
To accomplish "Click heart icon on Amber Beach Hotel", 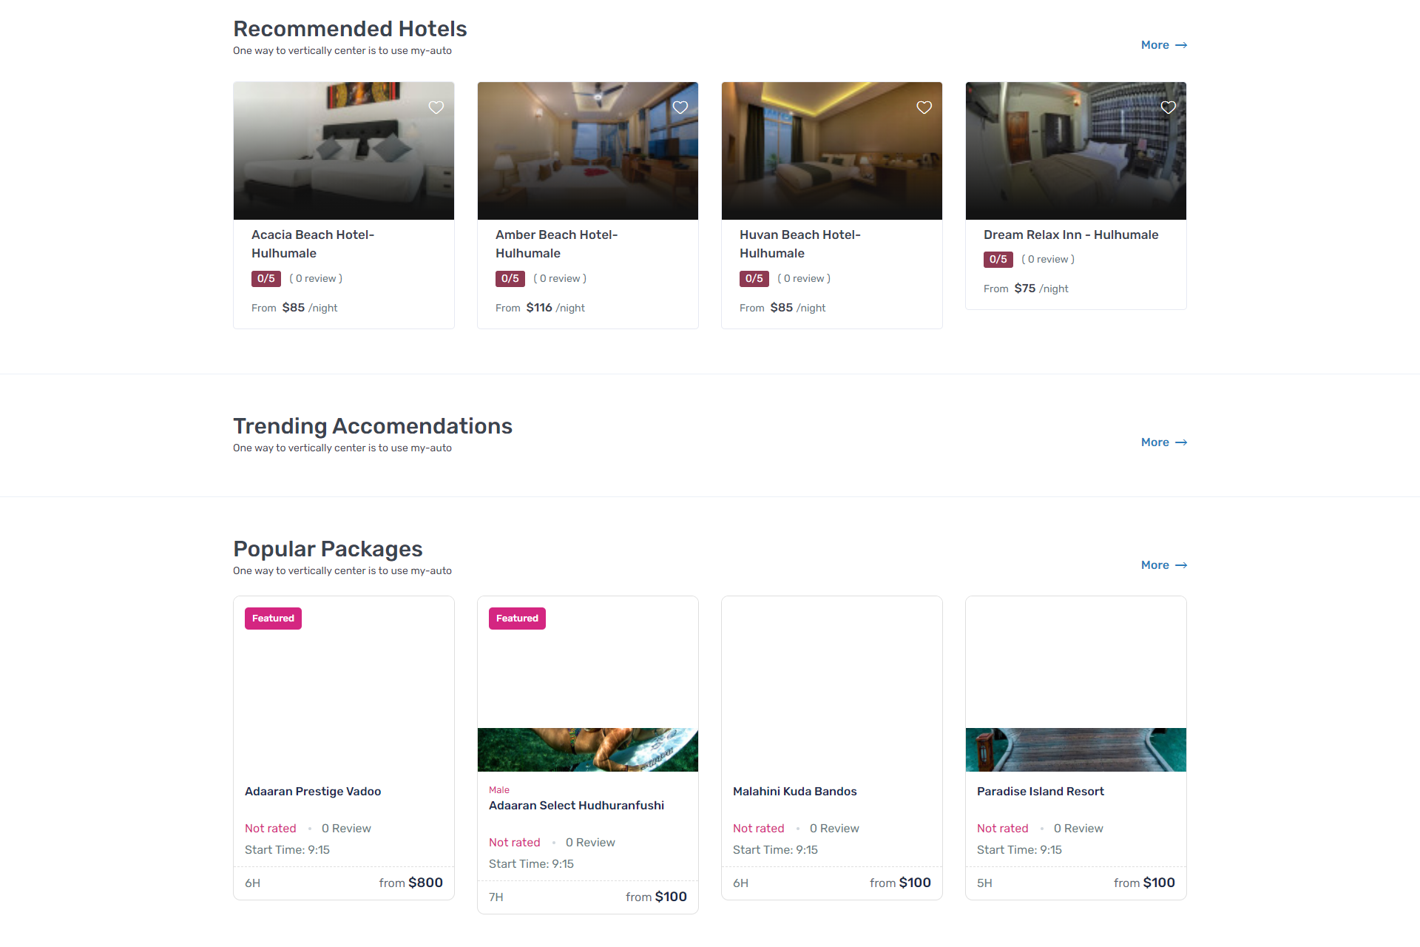I will 680,107.
